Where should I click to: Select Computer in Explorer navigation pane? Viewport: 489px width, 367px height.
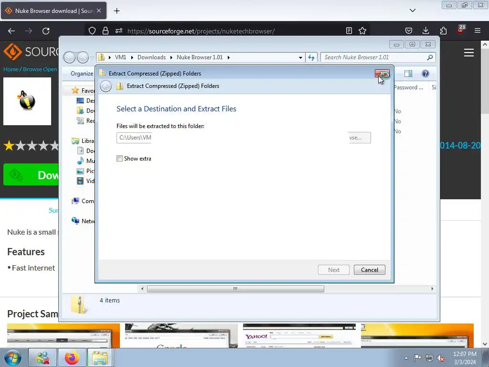[x=83, y=201]
